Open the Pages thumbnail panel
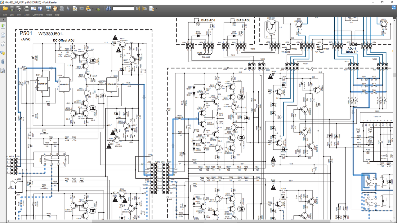This screenshot has width=397, height=223. [x=3, y=35]
